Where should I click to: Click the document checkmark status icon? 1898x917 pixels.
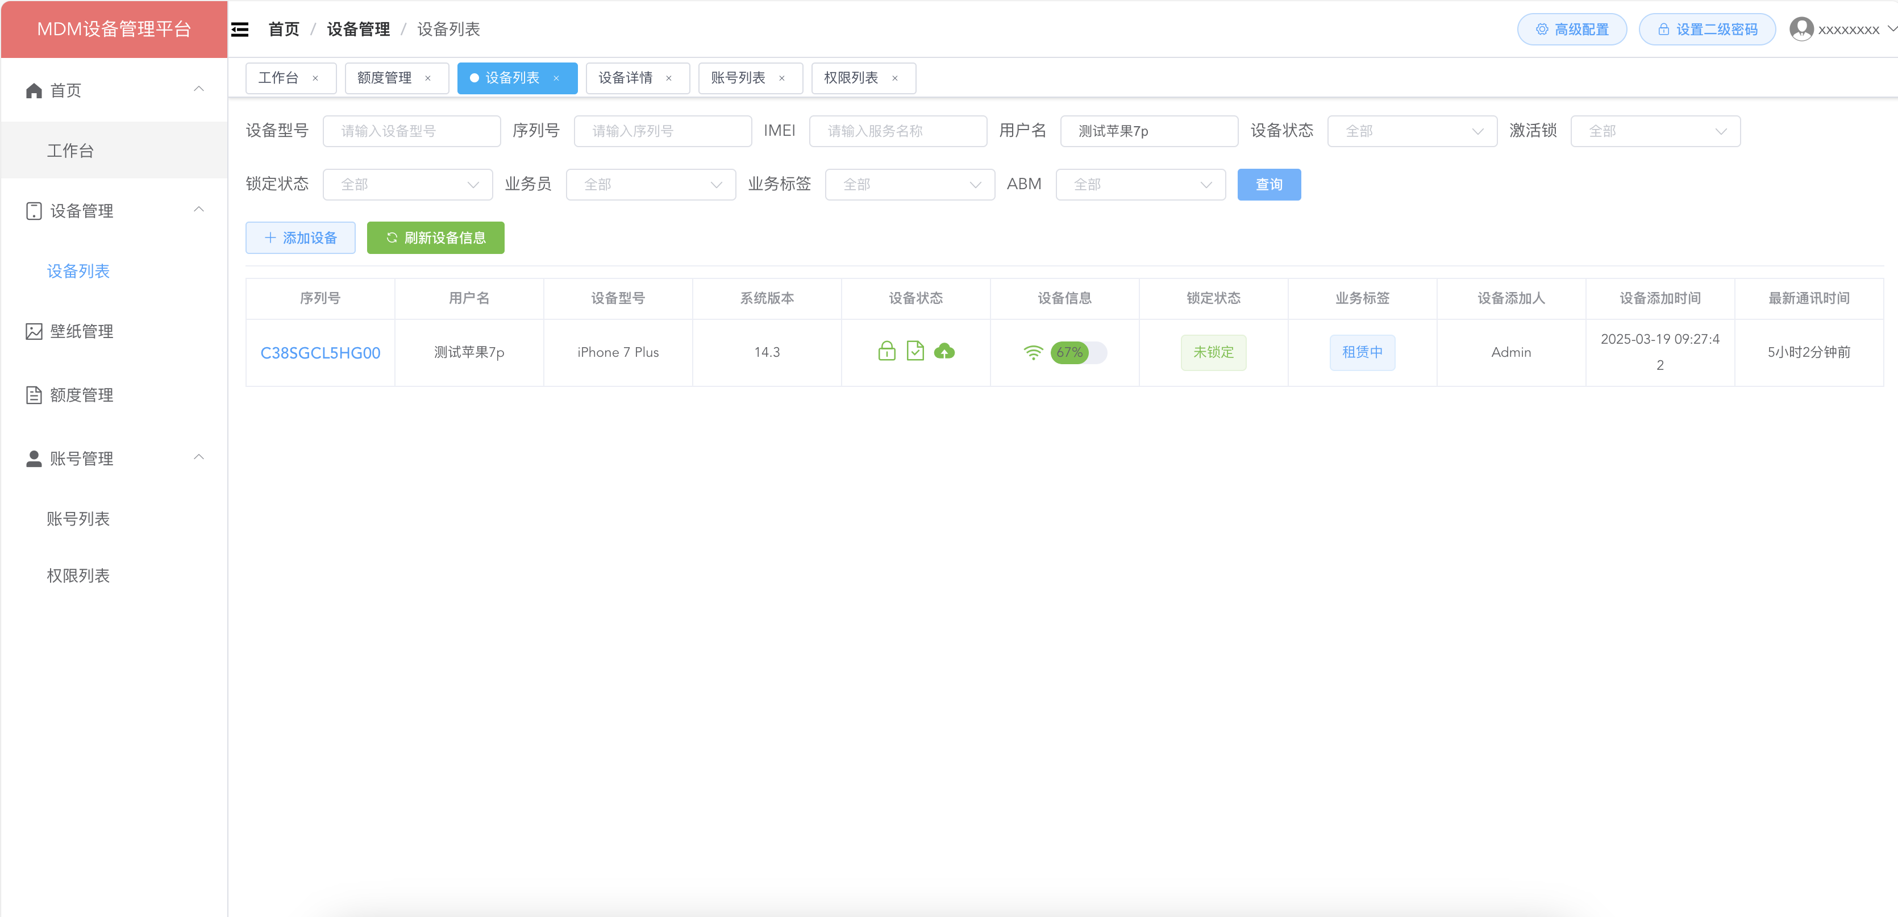[915, 351]
